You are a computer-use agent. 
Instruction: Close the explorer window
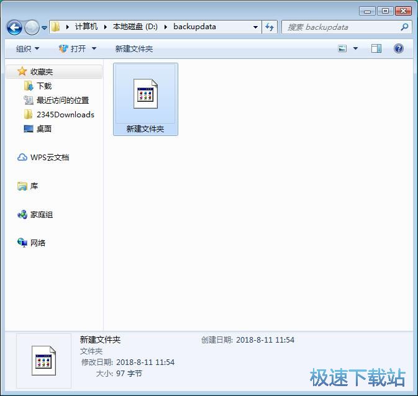(403, 11)
